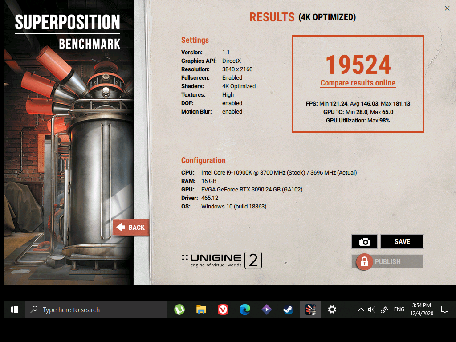Click the UNIGINE 2 engine logo

[222, 260]
